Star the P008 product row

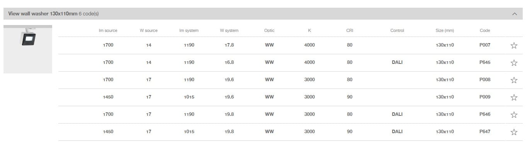[514, 80]
